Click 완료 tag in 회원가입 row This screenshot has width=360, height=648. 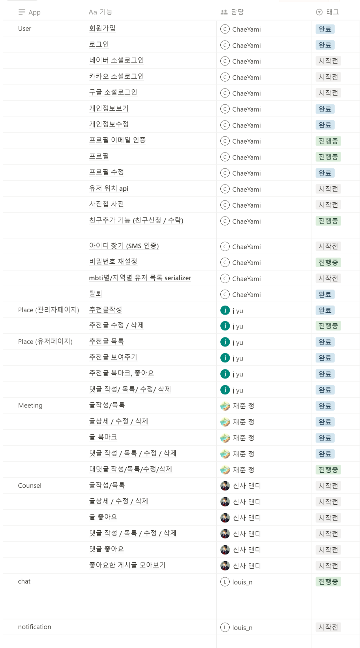coord(325,29)
